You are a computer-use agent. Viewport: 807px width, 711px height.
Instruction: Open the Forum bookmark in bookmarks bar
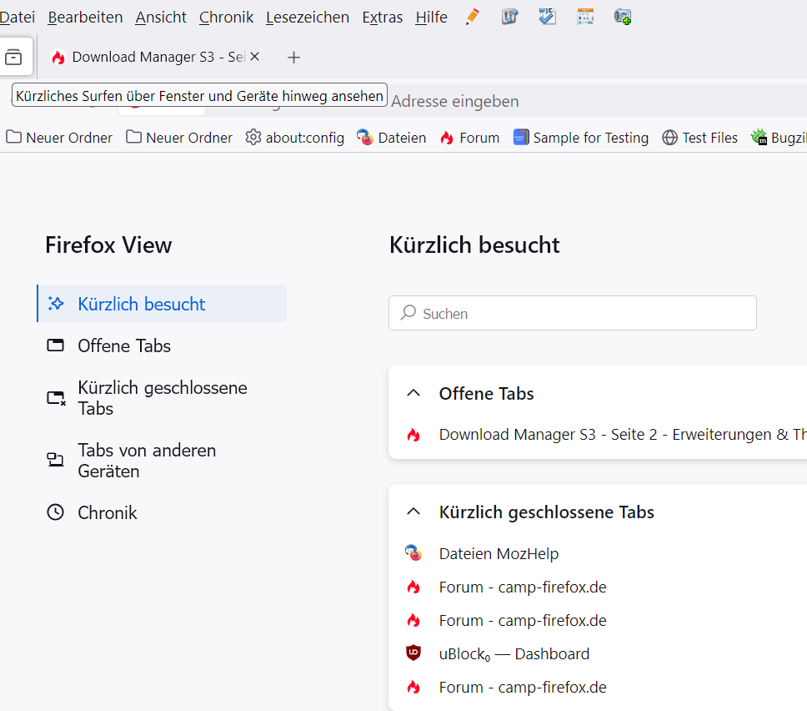(469, 138)
